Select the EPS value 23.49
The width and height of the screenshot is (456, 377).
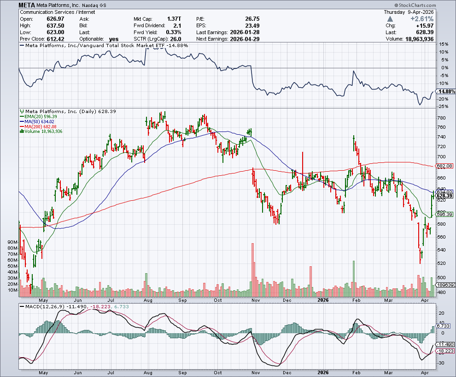click(252, 25)
